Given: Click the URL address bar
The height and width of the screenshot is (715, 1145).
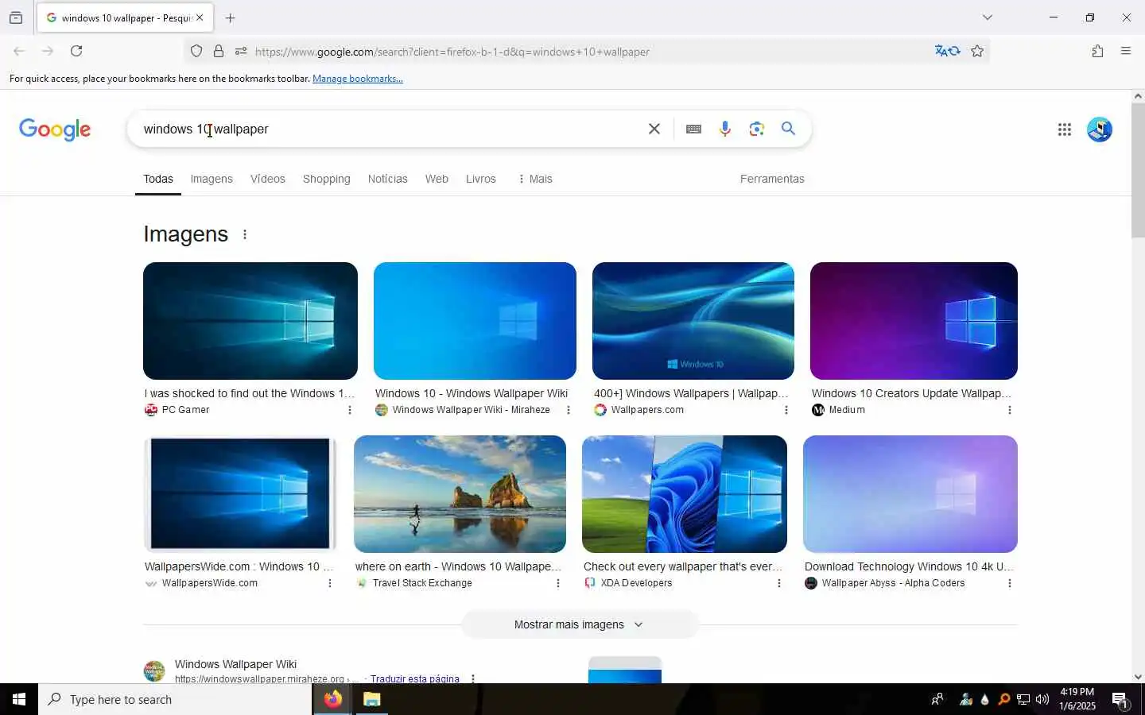Looking at the screenshot, I should click(x=588, y=52).
